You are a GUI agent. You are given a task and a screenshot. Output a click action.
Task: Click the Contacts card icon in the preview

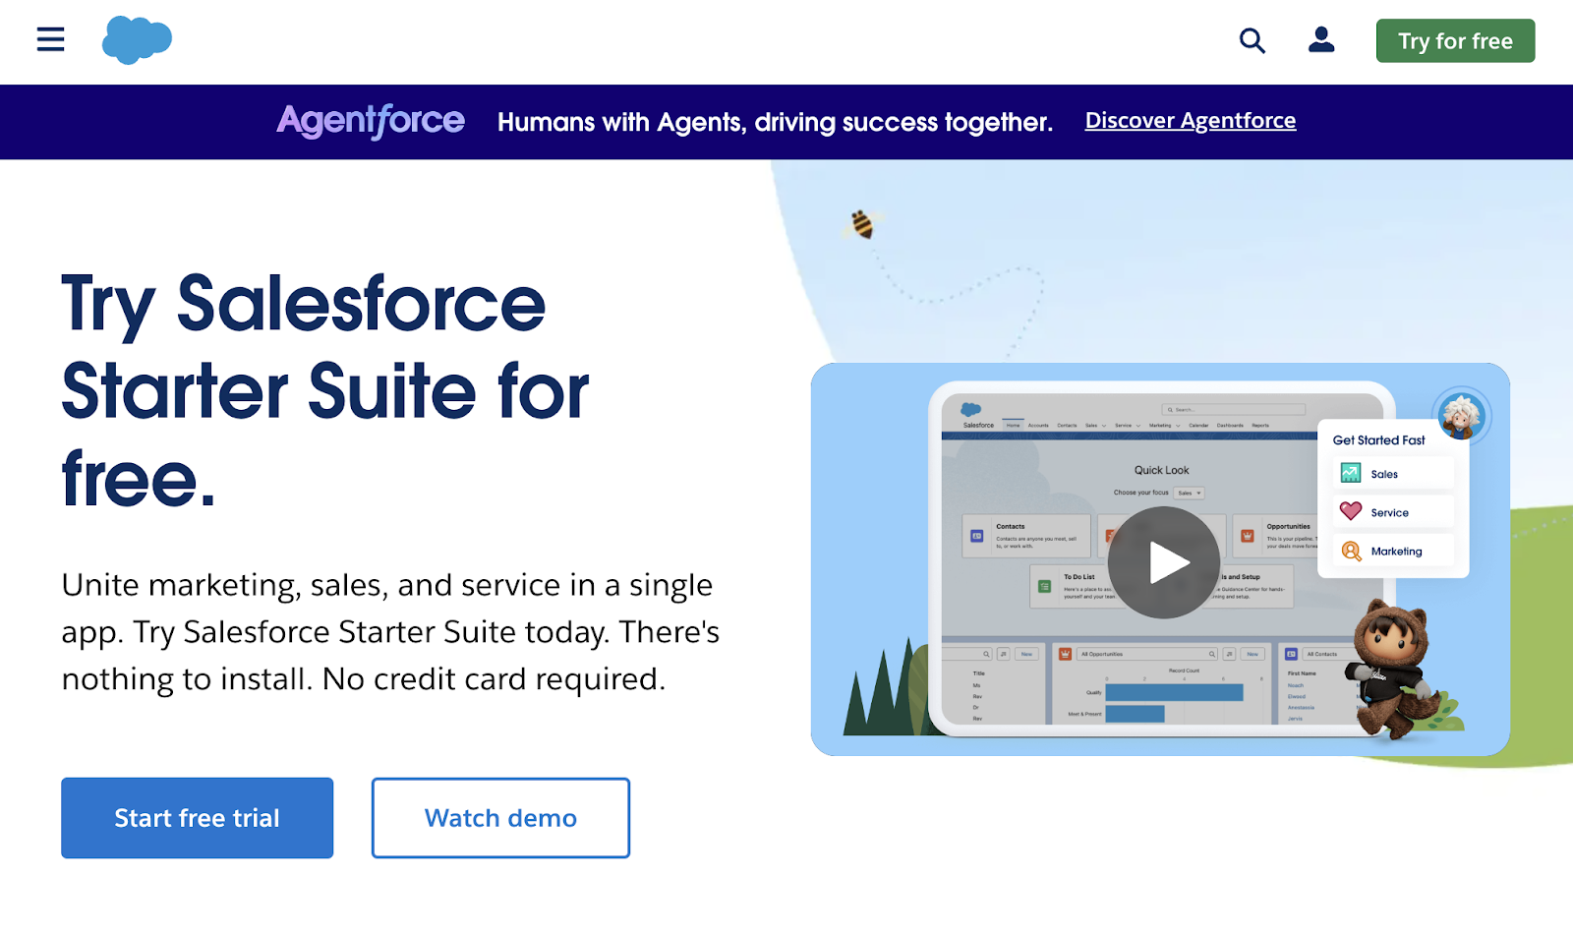pyautogui.click(x=975, y=535)
